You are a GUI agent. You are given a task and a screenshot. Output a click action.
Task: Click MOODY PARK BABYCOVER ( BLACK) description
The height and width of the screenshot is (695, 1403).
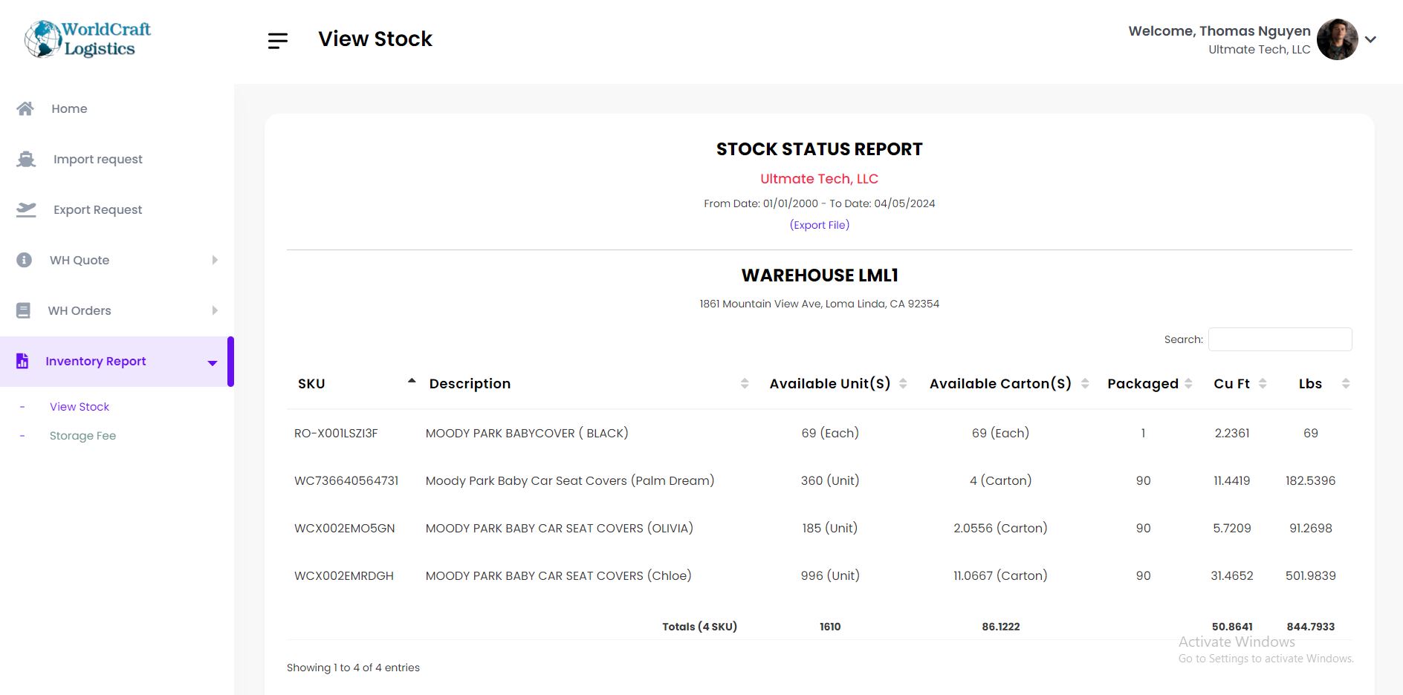point(527,433)
